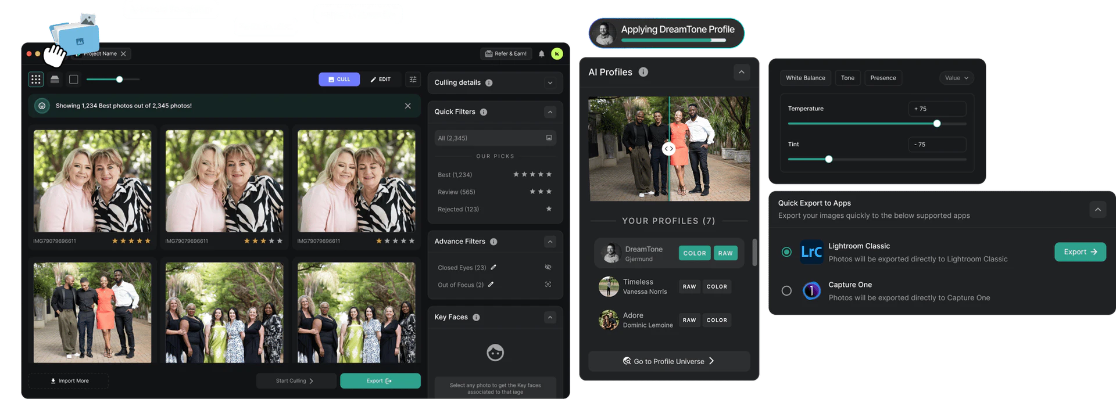Image resolution: width=1116 pixels, height=399 pixels.
Task: Edit Out of Focus filter pencil icon
Action: pyautogui.click(x=491, y=285)
